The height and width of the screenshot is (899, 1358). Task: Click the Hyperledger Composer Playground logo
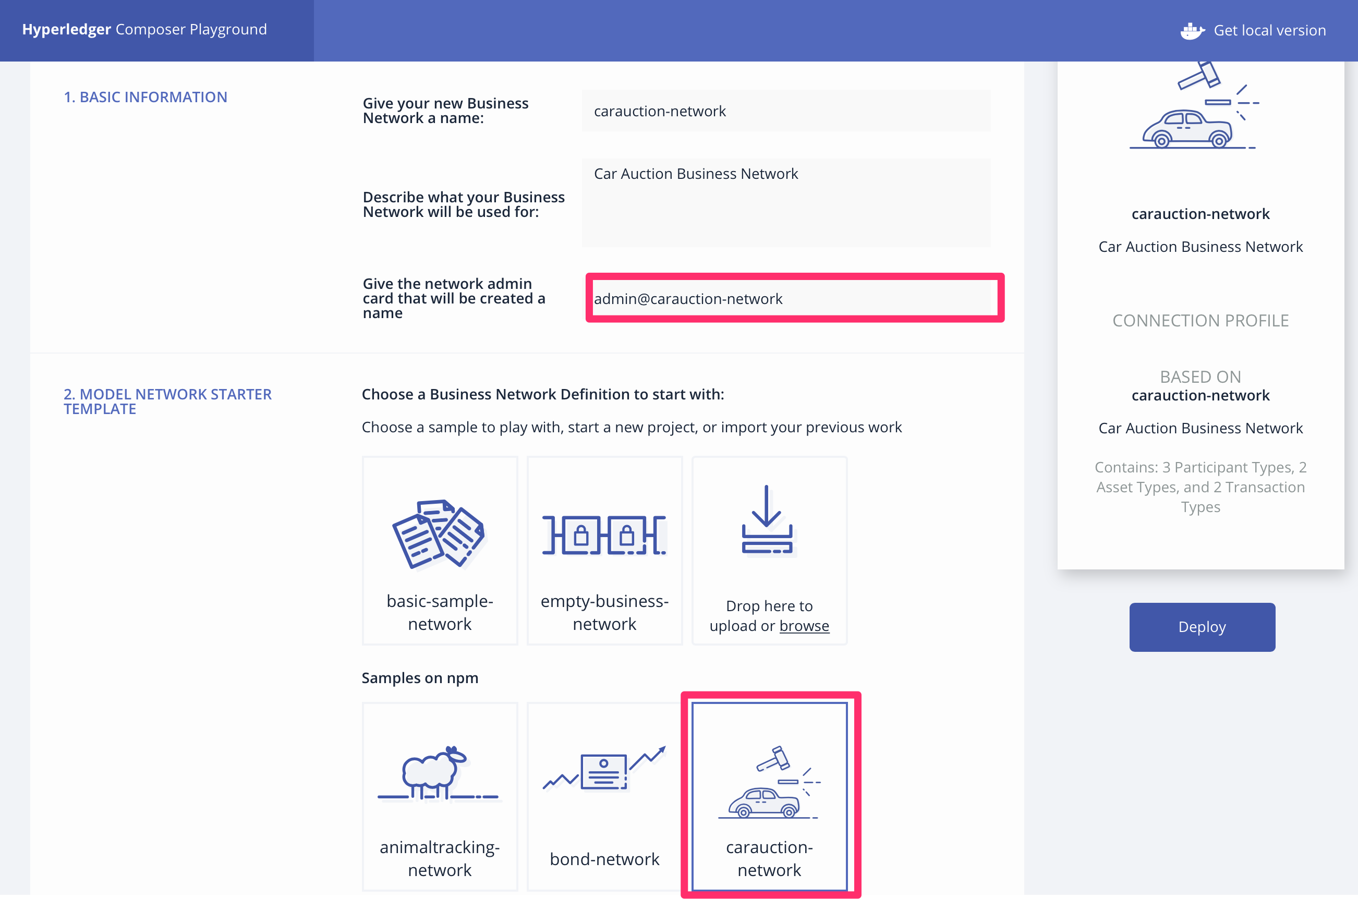144,29
